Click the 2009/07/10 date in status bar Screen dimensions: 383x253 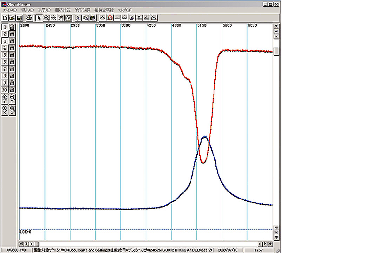228,250
